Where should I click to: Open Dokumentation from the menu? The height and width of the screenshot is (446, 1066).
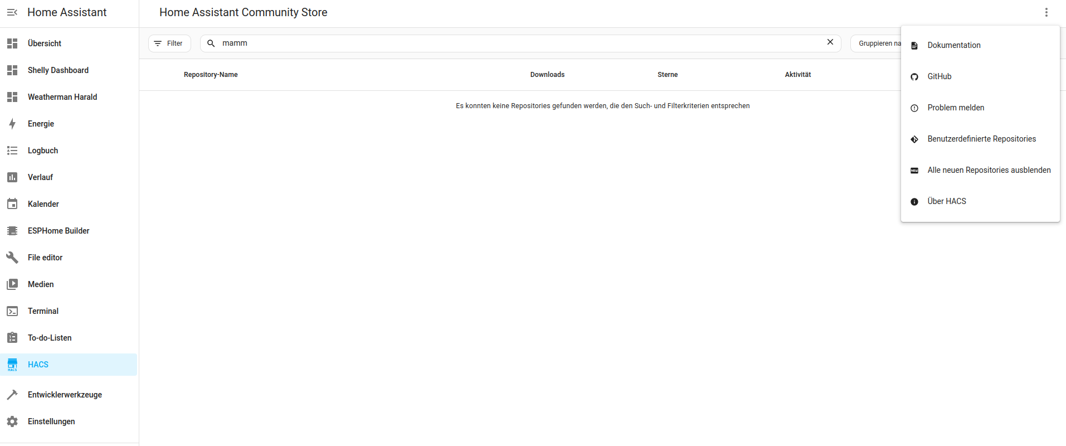point(980,45)
